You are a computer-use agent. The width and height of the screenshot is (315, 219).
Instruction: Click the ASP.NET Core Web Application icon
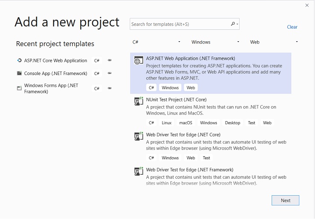[x=19, y=61]
